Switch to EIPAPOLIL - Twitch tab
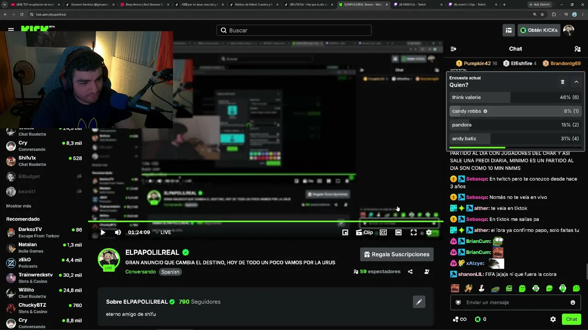588x330 pixels. [x=418, y=5]
